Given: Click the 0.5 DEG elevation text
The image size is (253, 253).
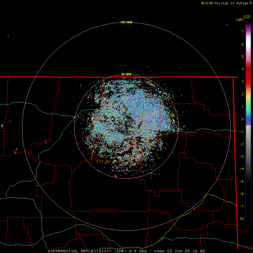Looking at the screenshot, I should [138, 251].
